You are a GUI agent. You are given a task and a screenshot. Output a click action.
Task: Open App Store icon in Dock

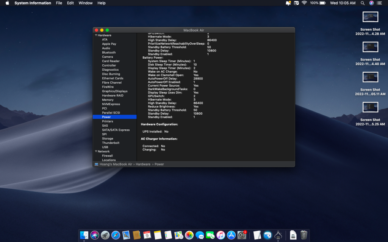click(231, 235)
